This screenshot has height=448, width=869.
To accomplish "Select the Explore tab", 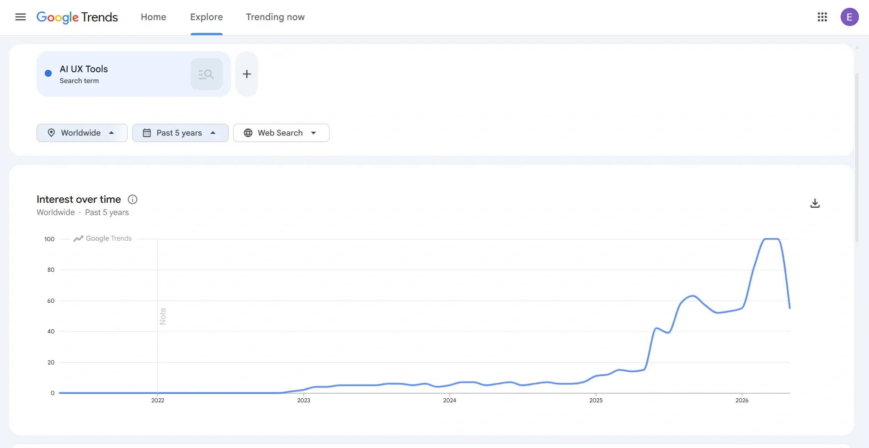I will click(x=207, y=17).
